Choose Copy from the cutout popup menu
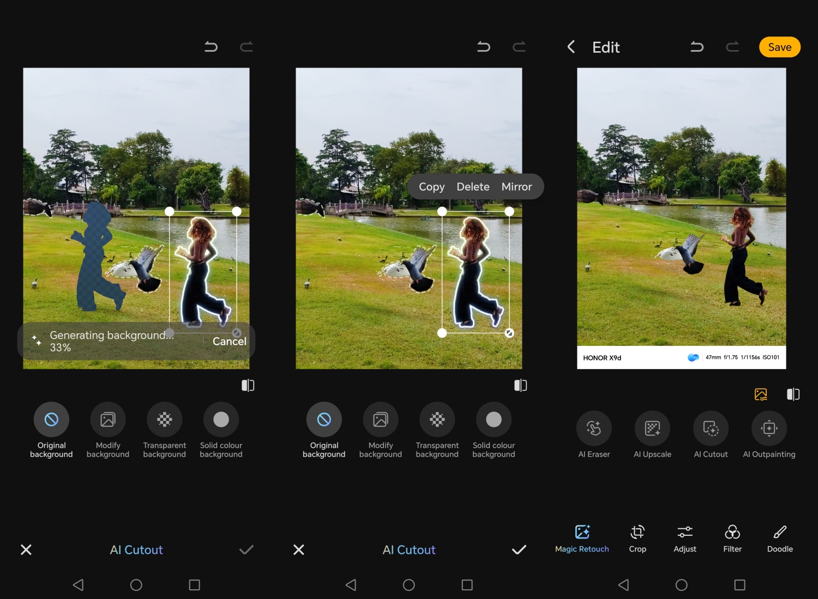The height and width of the screenshot is (599, 818). [x=431, y=187]
